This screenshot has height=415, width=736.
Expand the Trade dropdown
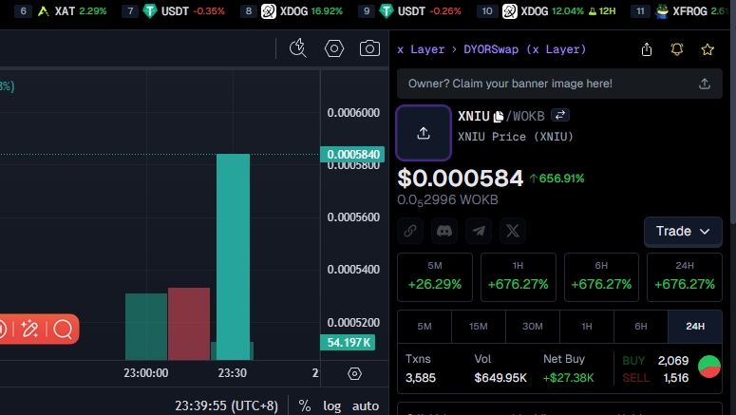[x=683, y=232]
